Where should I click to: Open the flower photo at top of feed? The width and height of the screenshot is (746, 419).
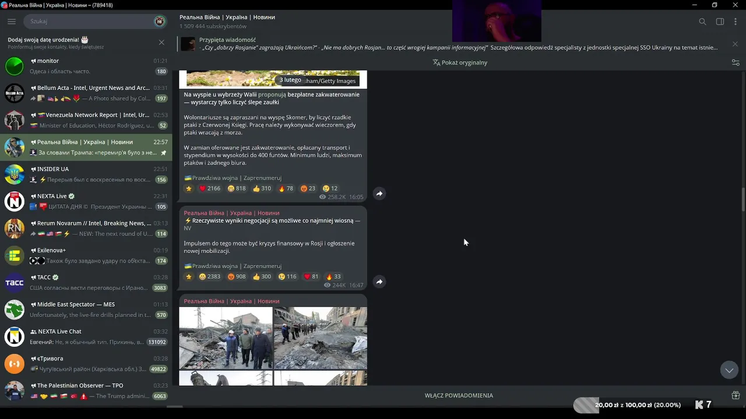point(273,79)
